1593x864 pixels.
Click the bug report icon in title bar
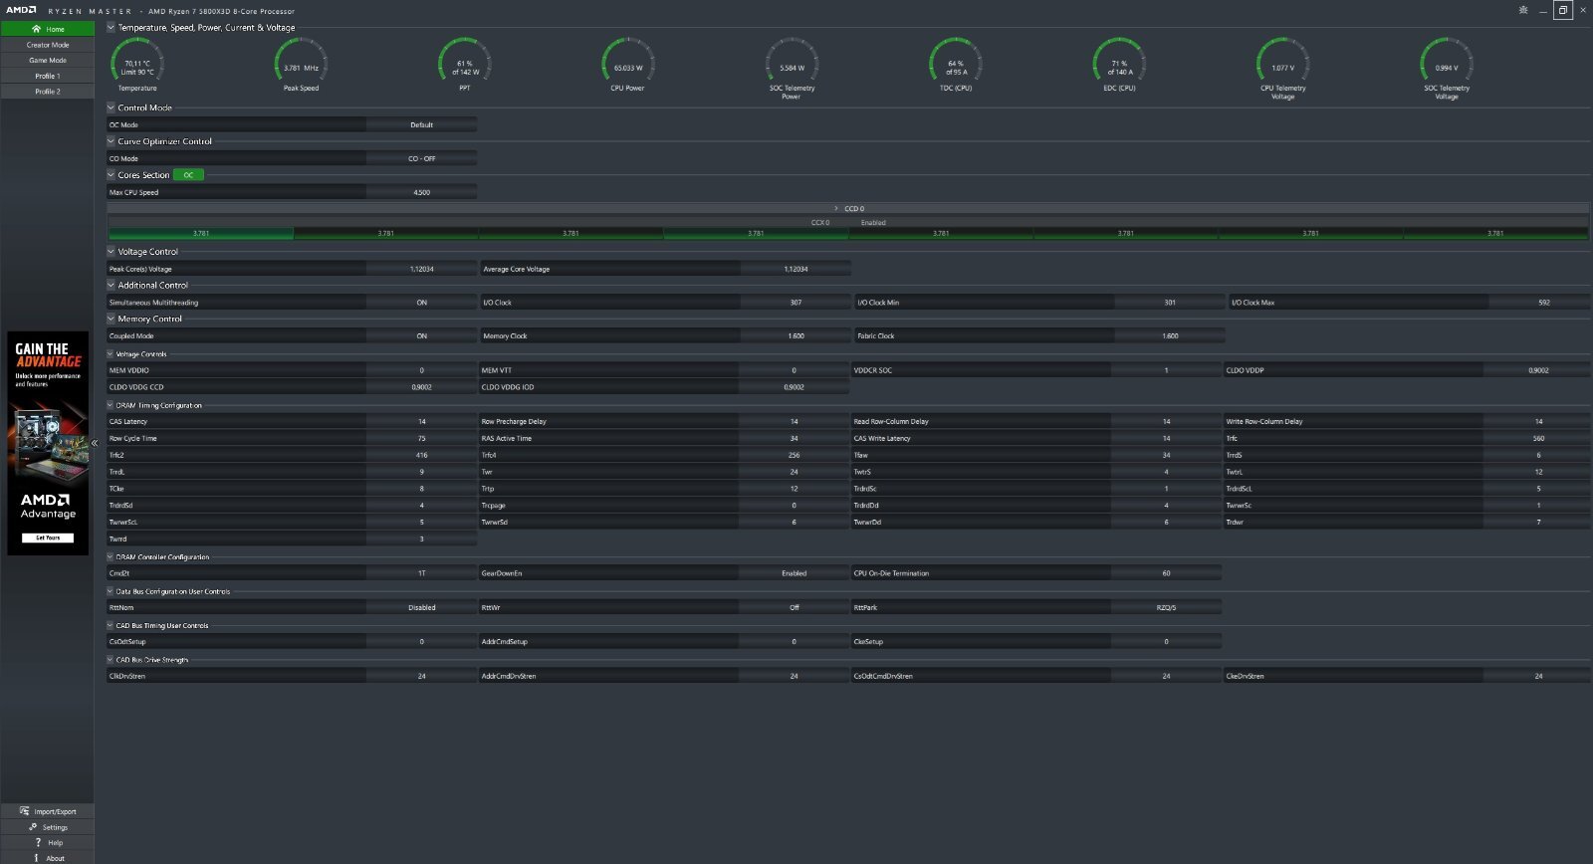1522,10
